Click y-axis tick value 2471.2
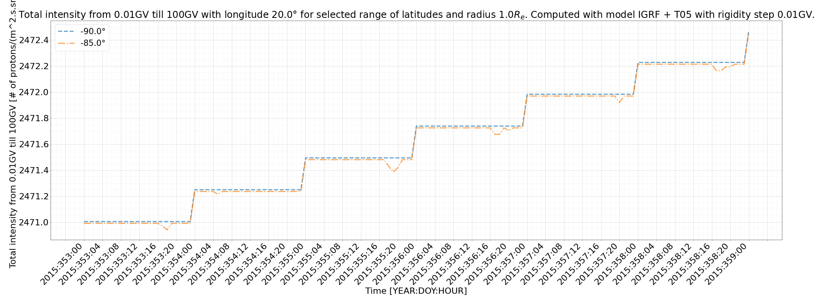The image size is (824, 305). pos(34,196)
